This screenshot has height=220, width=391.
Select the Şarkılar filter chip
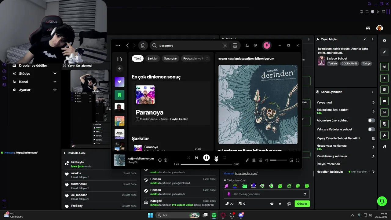pos(152,58)
